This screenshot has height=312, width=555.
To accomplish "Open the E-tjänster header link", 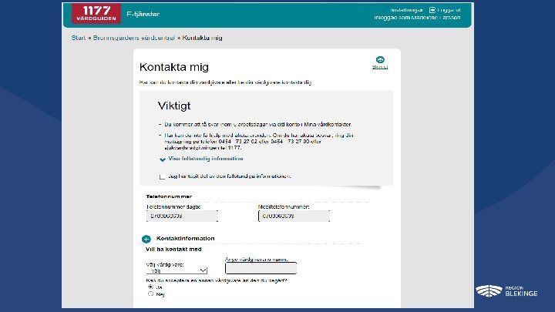I will 143,14.
